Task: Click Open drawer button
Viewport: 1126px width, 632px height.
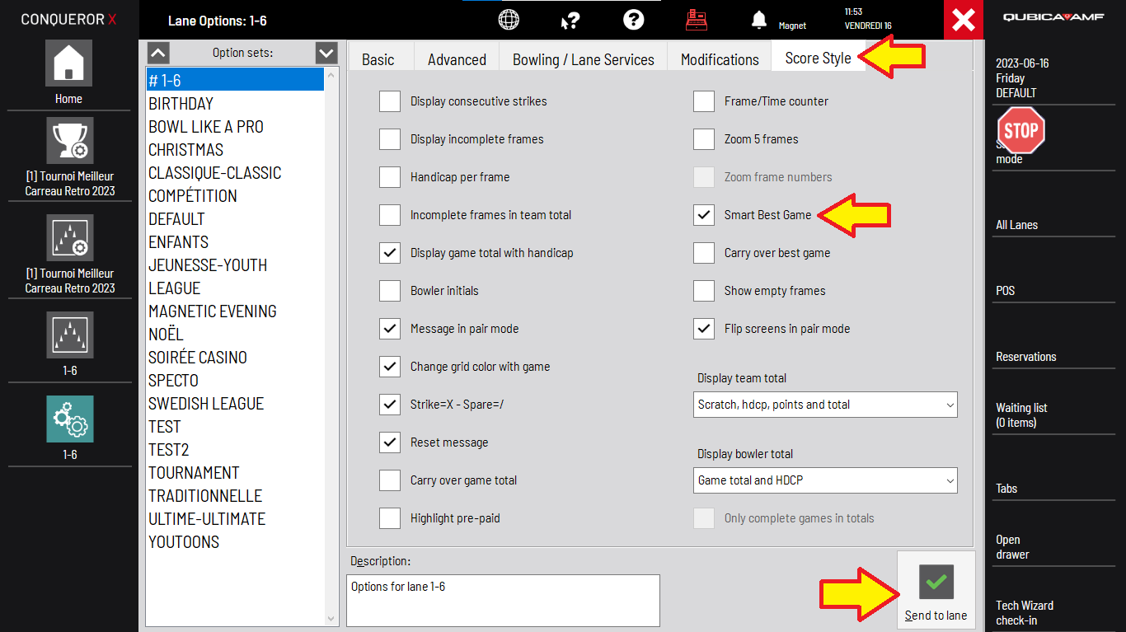Action: click(1055, 547)
